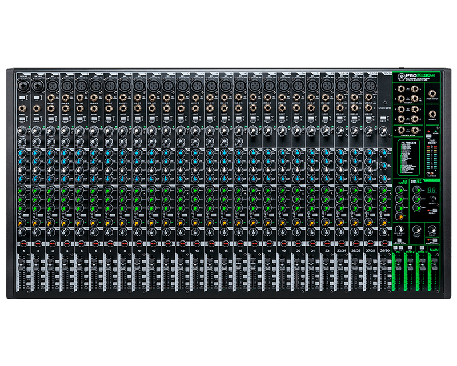
Task: Click the Control Room left output jack
Action: tap(401, 130)
